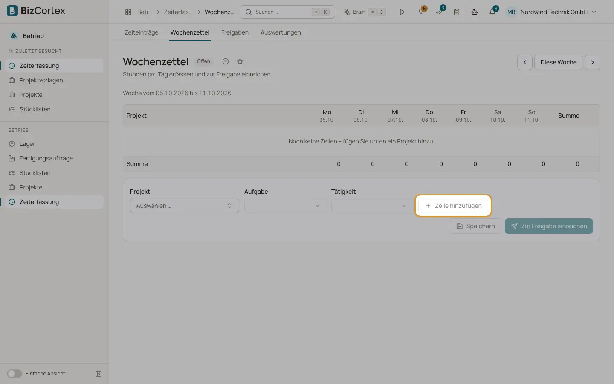Collapse the sidebar with the panel icon

click(98, 374)
